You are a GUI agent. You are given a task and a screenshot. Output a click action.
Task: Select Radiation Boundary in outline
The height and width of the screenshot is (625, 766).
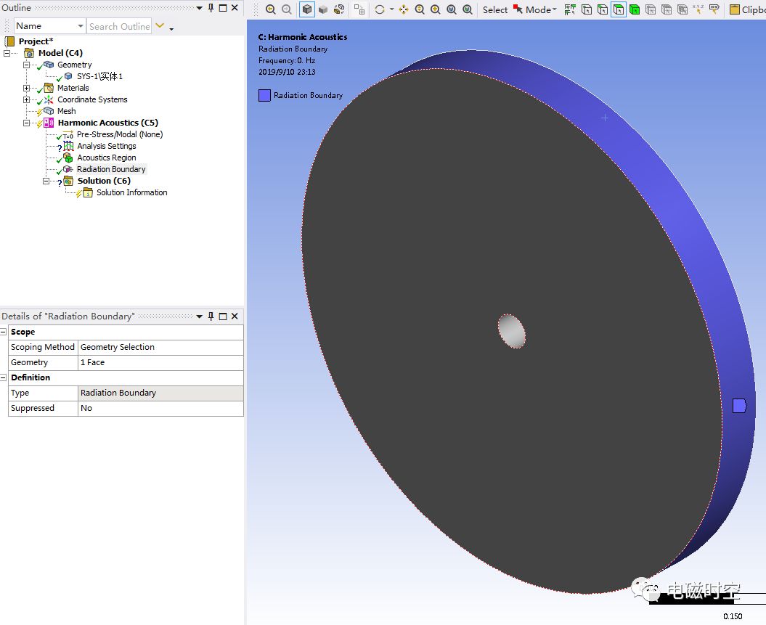pos(111,169)
